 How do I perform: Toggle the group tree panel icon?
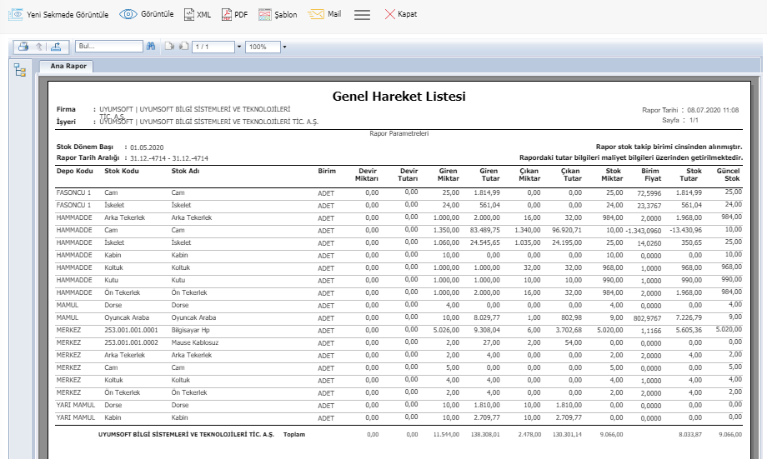(x=19, y=69)
